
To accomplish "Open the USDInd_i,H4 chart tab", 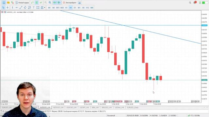I will pyautogui.click(x=119, y=108).
